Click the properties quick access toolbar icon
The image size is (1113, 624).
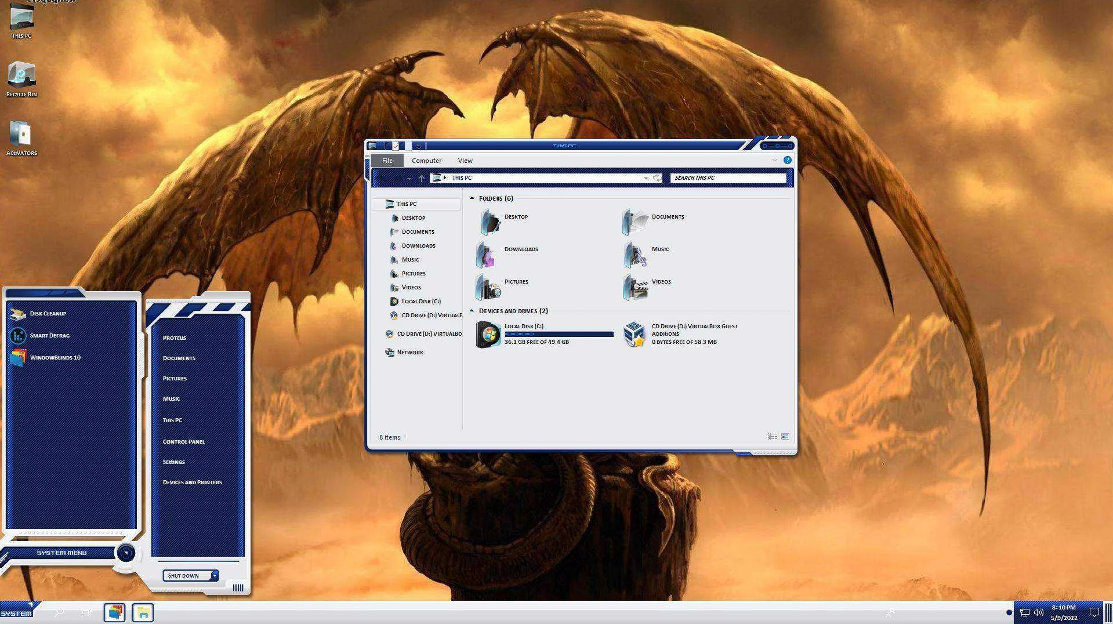click(395, 146)
